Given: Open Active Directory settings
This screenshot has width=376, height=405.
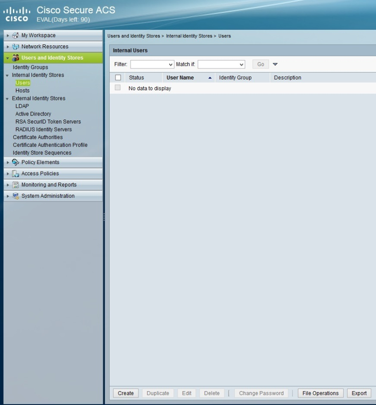Looking at the screenshot, I should (33, 114).
